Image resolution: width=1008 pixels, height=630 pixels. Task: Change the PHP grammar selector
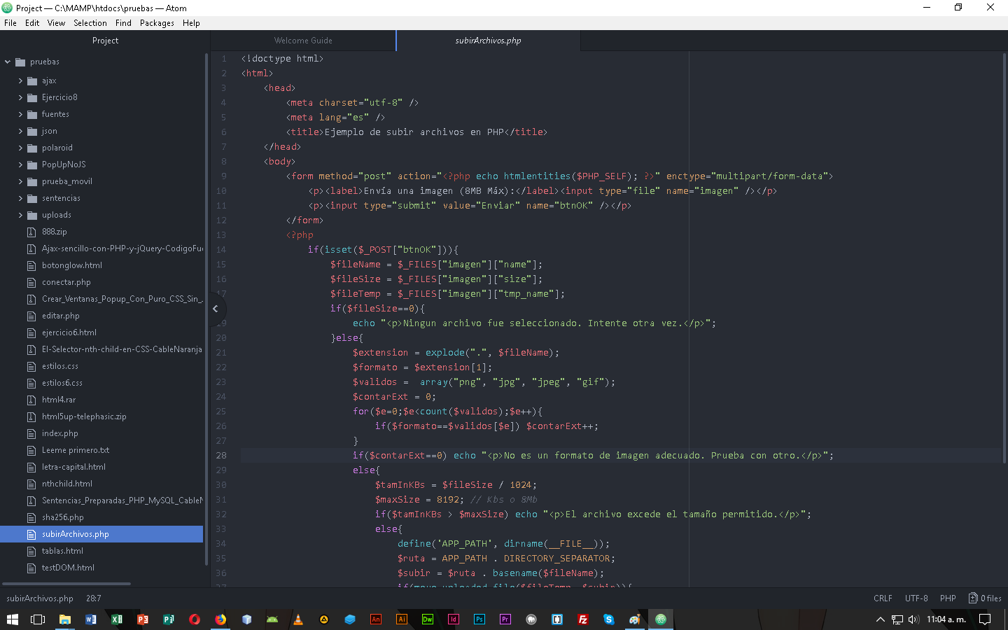948,598
